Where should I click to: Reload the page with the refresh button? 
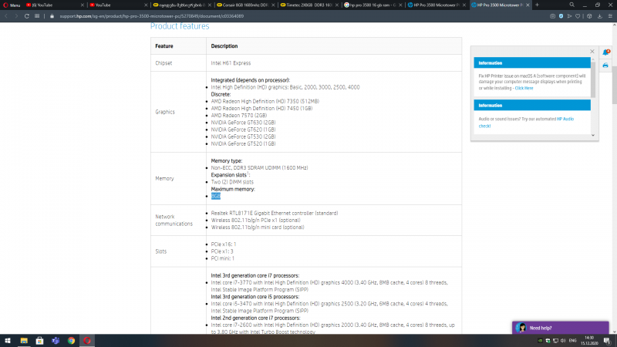tap(29, 15)
